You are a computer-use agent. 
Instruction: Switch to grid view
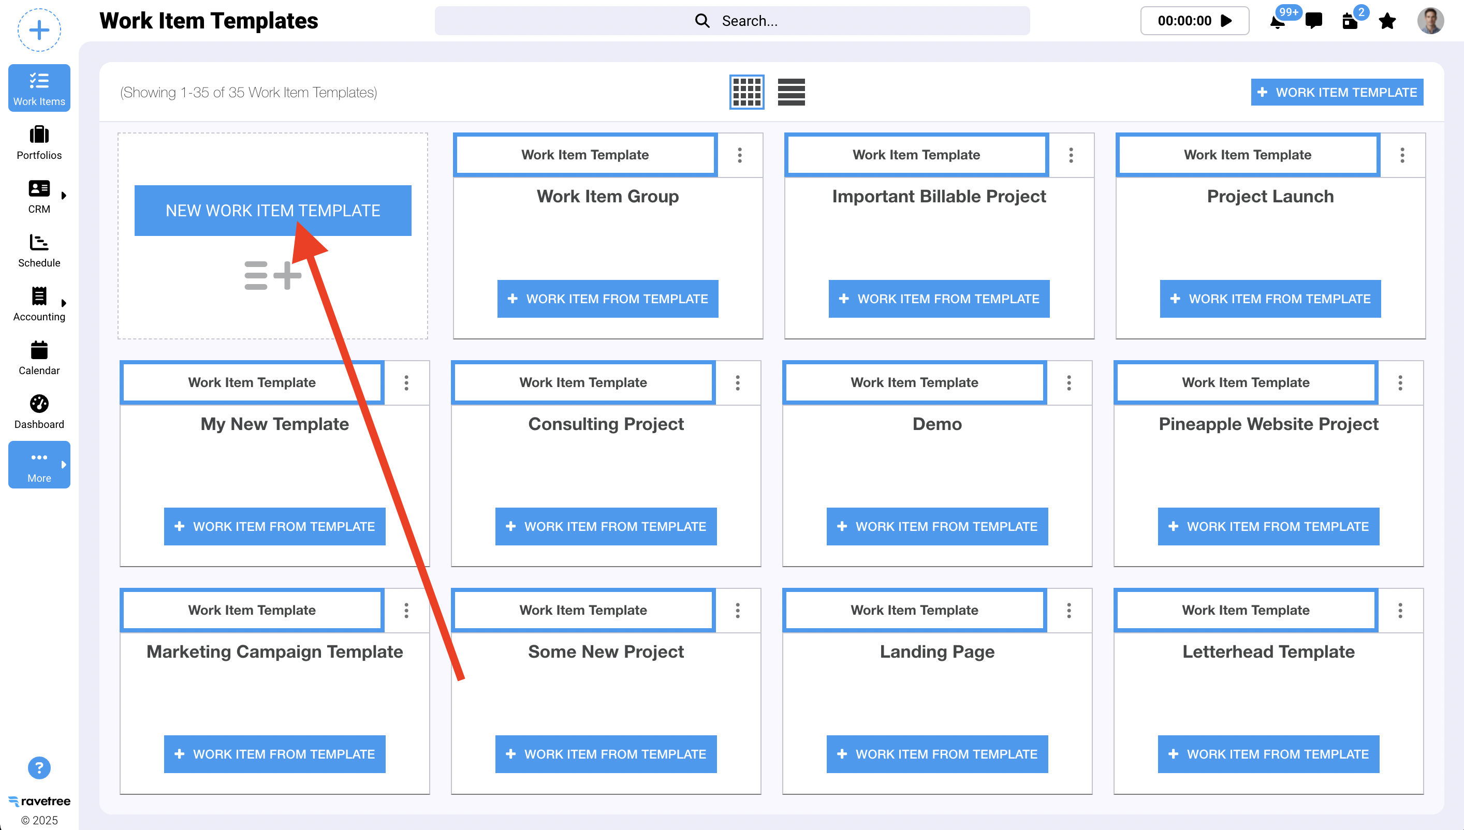[x=746, y=92]
